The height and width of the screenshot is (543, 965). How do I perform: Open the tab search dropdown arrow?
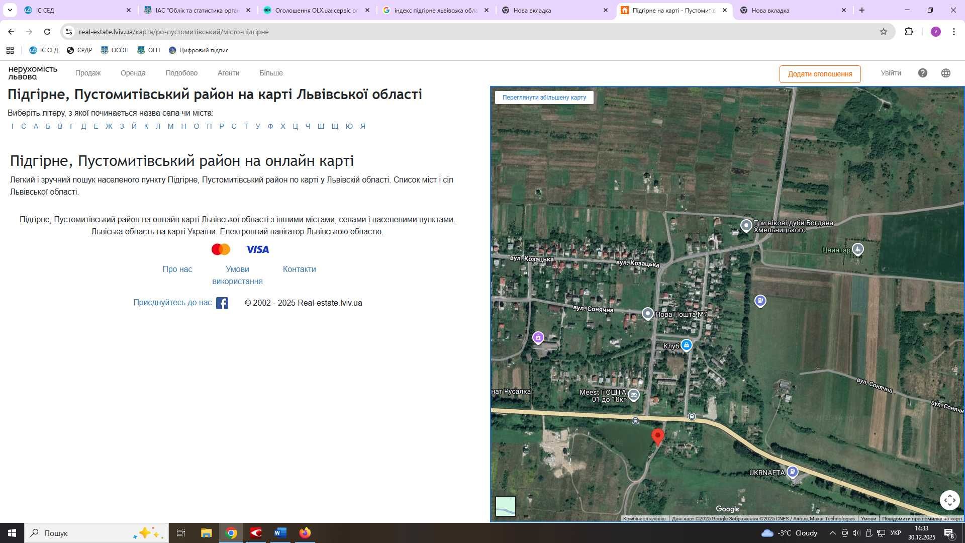pos(10,10)
